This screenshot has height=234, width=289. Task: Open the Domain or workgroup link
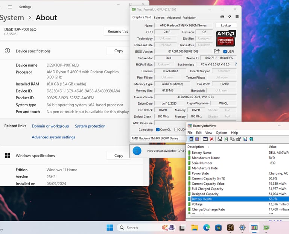pyautogui.click(x=50, y=126)
